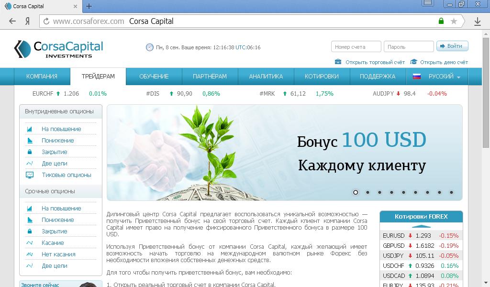Open the browser hamburger menu
The width and height of the screenshot is (490, 287).
coord(427,3)
